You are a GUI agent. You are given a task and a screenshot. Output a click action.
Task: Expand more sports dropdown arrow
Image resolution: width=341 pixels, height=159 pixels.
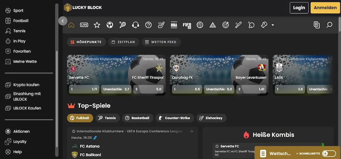click(273, 25)
